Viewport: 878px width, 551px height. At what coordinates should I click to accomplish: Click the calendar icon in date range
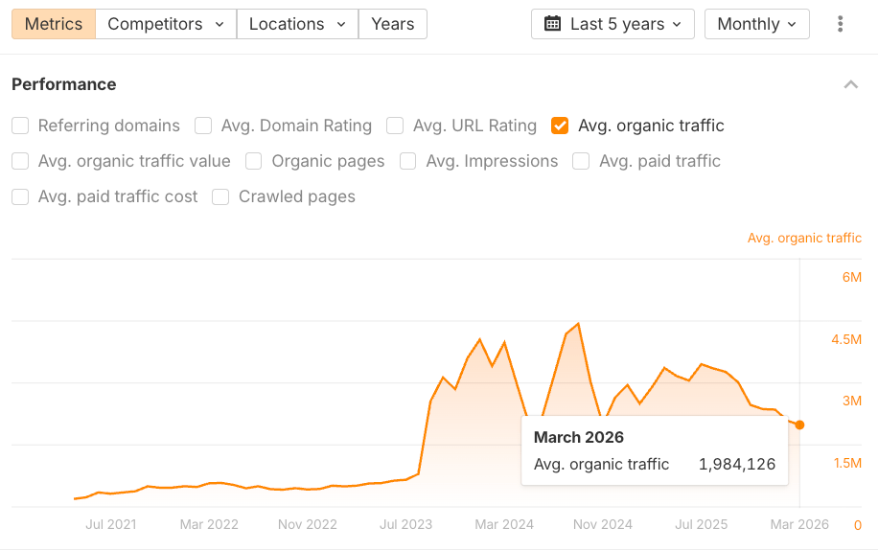(x=552, y=24)
